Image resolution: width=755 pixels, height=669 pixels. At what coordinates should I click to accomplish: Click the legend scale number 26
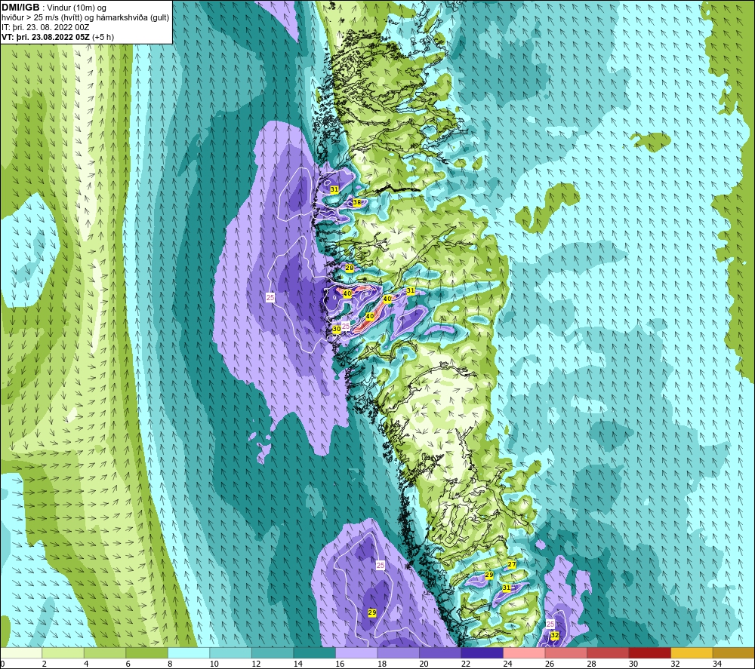click(x=549, y=664)
